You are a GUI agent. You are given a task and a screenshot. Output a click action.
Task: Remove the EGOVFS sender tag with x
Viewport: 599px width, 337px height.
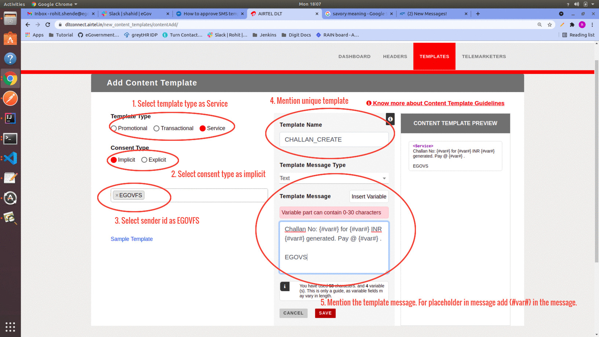point(117,195)
